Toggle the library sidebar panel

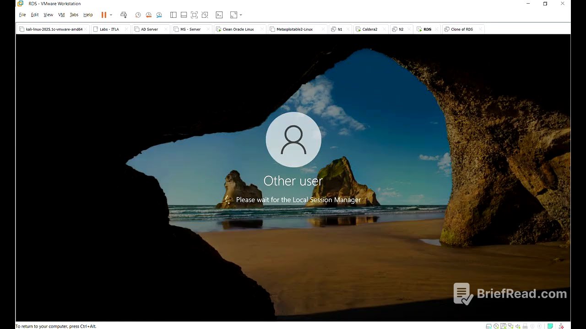click(173, 15)
